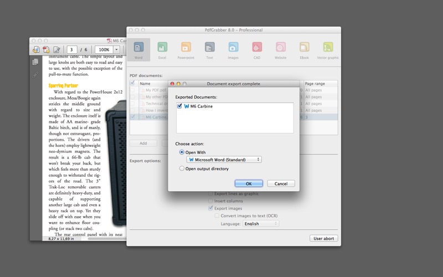
Task: Uncheck the M6 Carbine row checkbox in PDF list
Action: coord(132,117)
